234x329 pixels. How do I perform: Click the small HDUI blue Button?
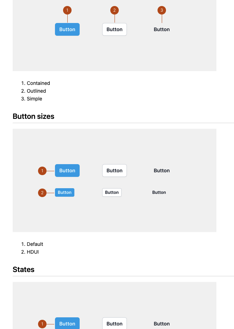pyautogui.click(x=64, y=192)
